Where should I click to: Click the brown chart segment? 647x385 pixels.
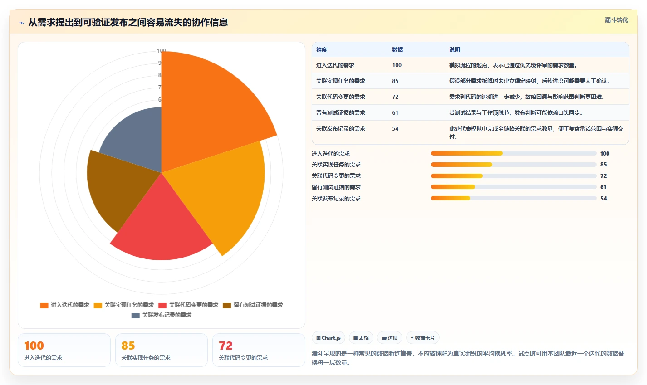point(118,188)
